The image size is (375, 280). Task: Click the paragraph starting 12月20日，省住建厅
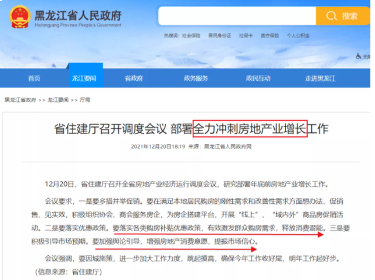187,184
